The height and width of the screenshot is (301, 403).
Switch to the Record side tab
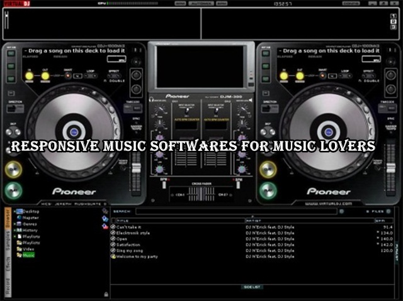[8, 286]
